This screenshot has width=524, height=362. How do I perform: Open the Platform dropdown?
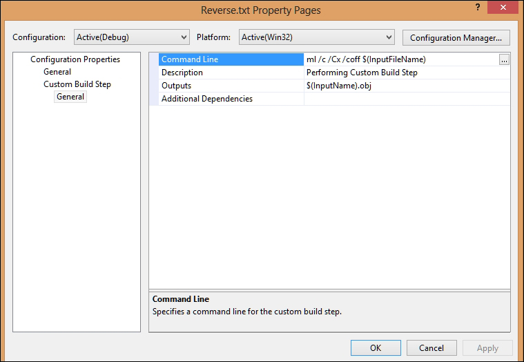316,37
